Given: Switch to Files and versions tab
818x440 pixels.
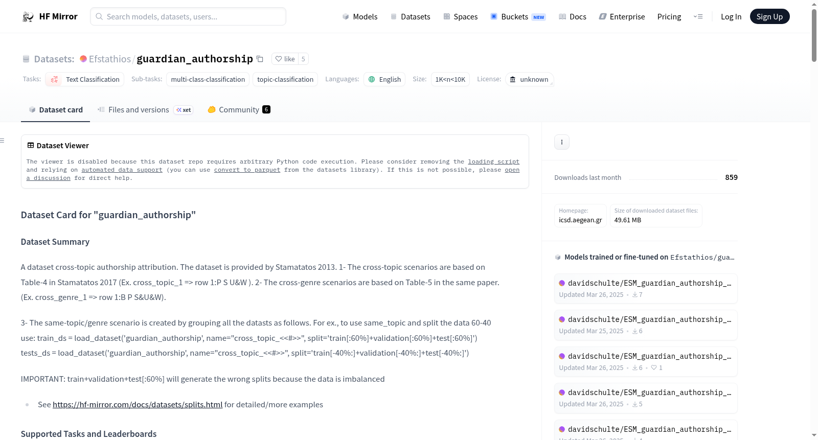Looking at the screenshot, I should coord(145,110).
